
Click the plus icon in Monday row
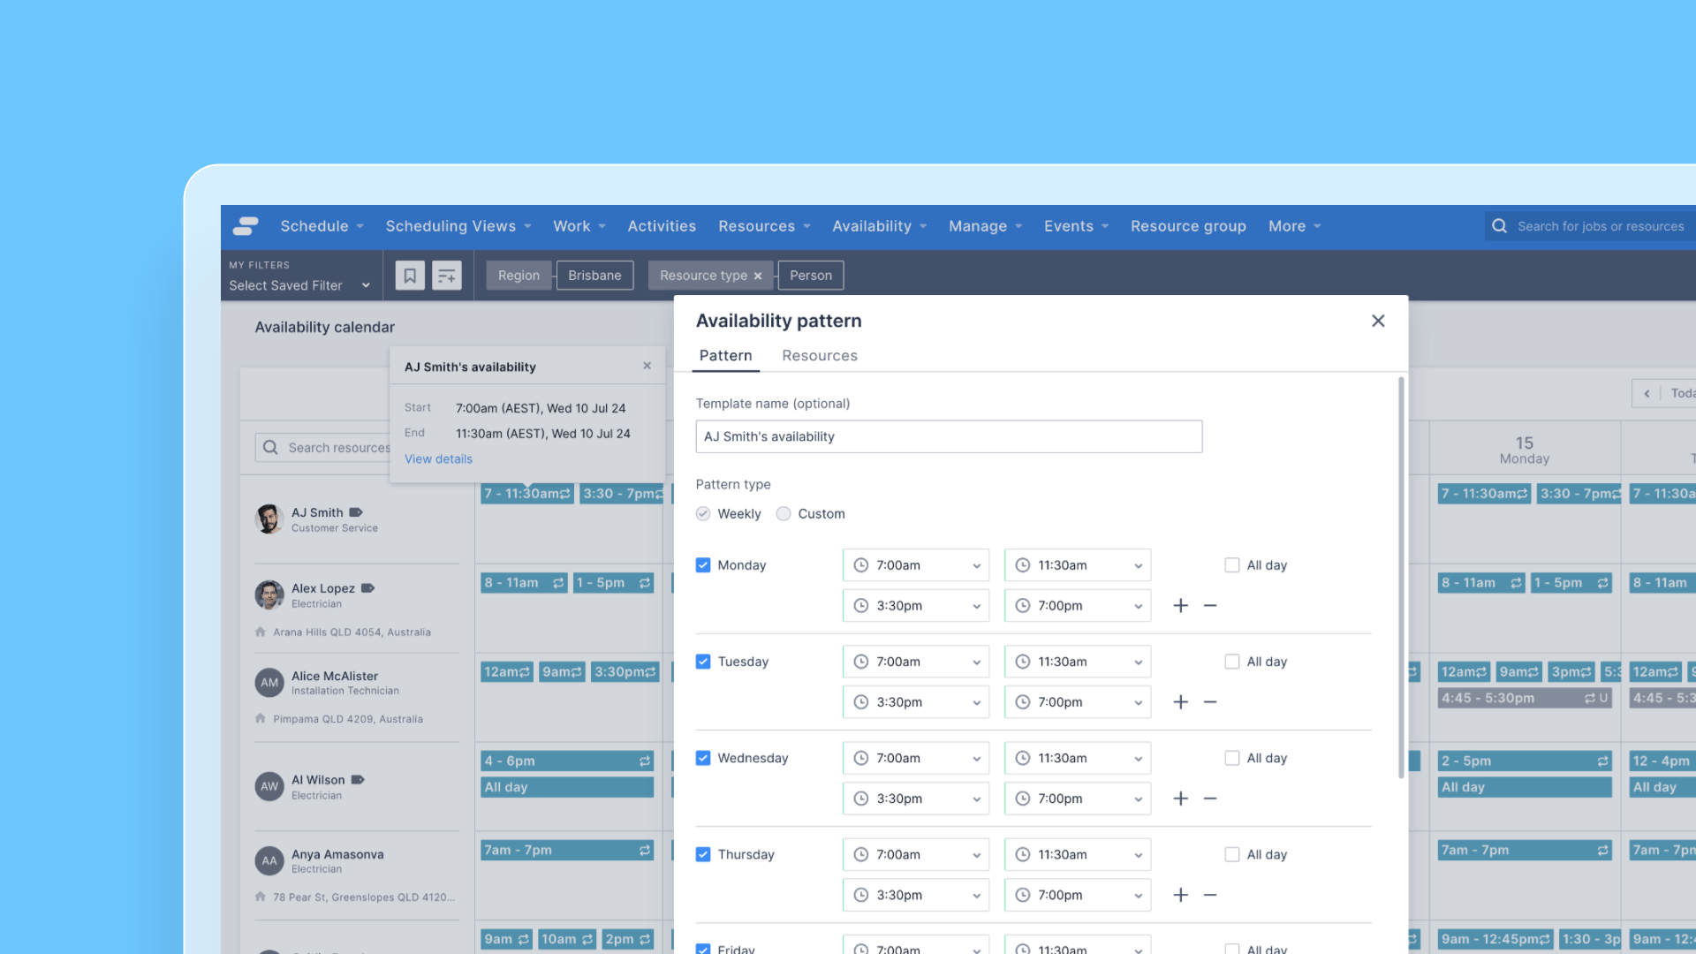pyautogui.click(x=1180, y=606)
